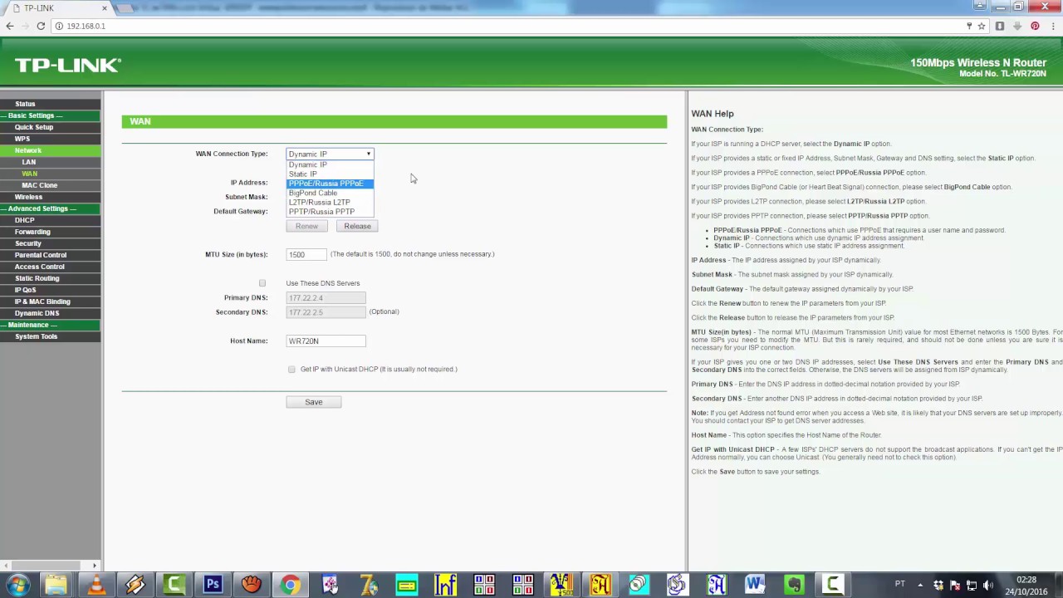This screenshot has height=598, width=1063.
Task: Open DHCP in the sidebar
Action: (x=24, y=220)
